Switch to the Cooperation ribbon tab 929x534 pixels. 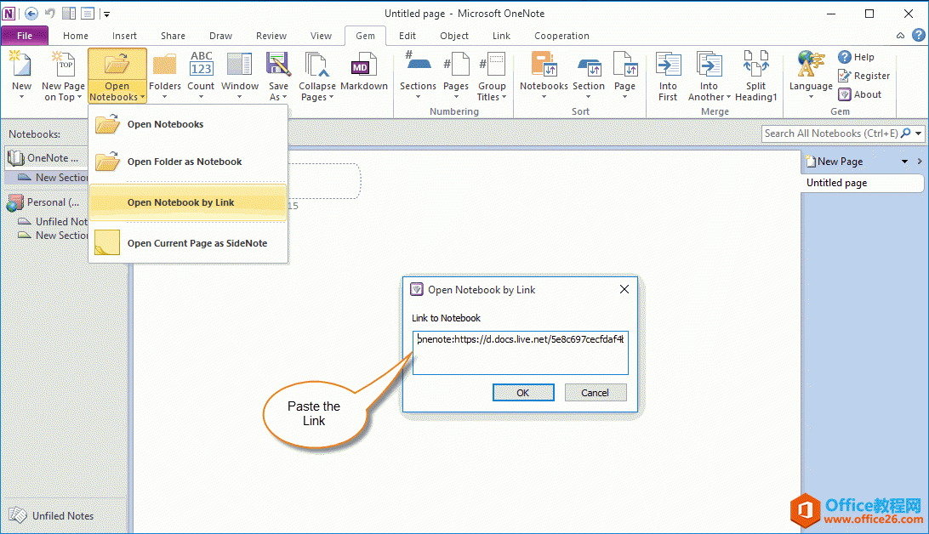pos(561,36)
